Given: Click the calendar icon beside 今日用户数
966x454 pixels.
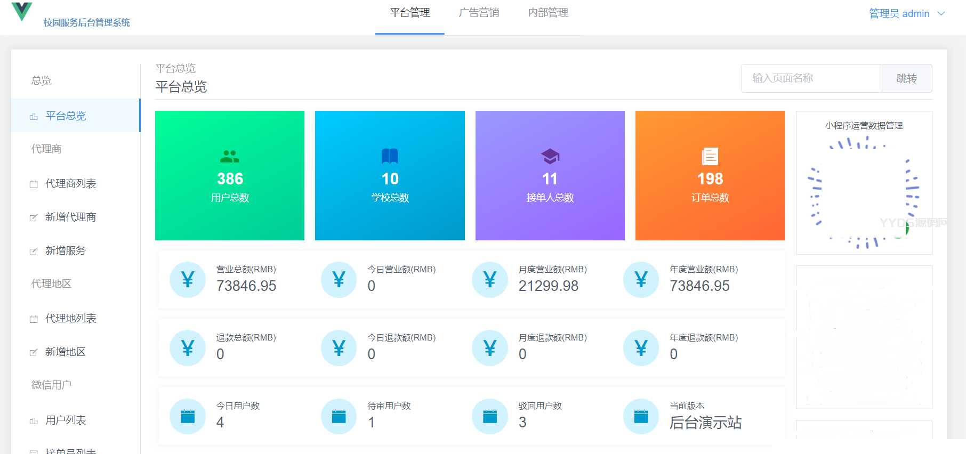Looking at the screenshot, I should coord(188,416).
